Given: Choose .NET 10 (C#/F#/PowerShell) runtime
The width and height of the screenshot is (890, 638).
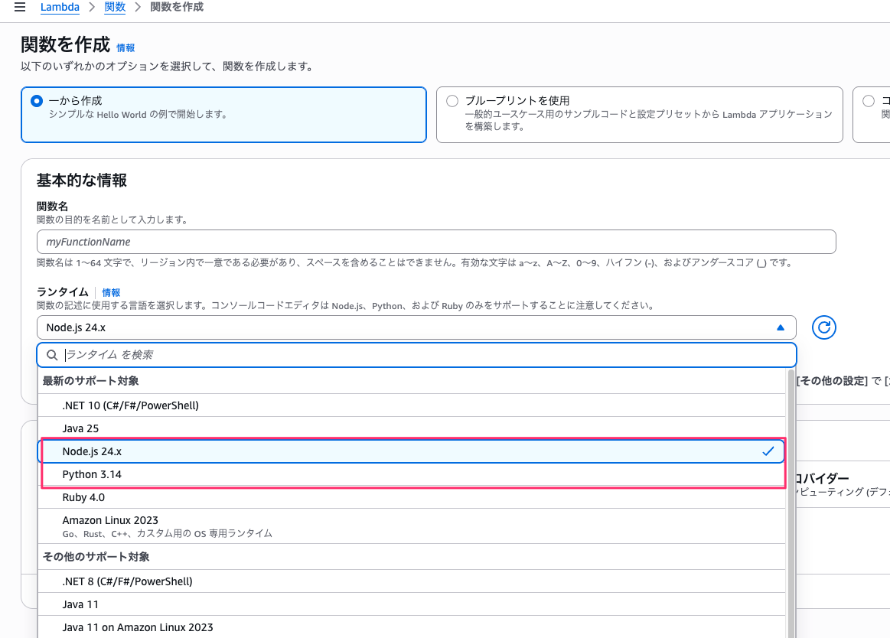Looking at the screenshot, I should coord(412,405).
